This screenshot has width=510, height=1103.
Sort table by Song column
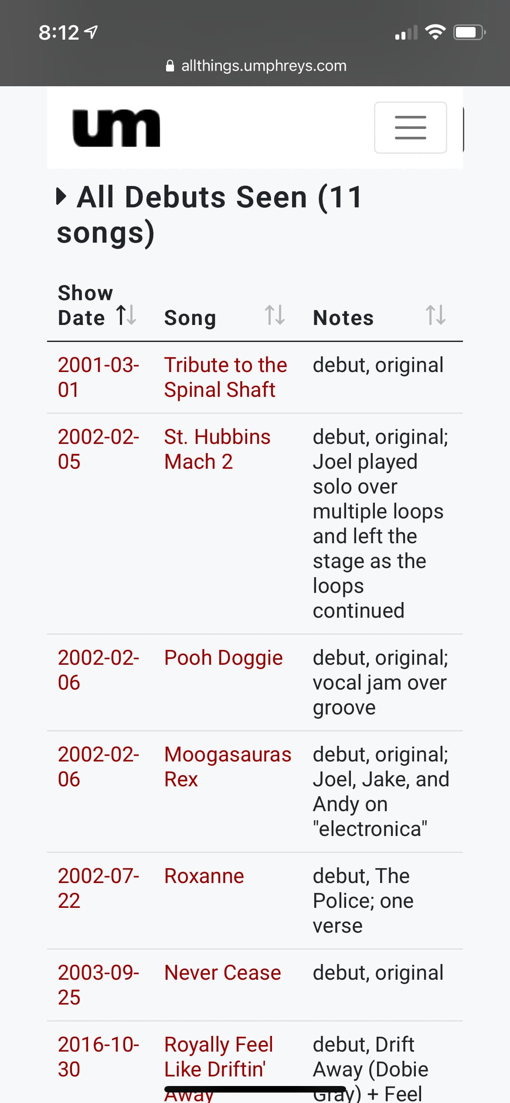[x=275, y=315]
